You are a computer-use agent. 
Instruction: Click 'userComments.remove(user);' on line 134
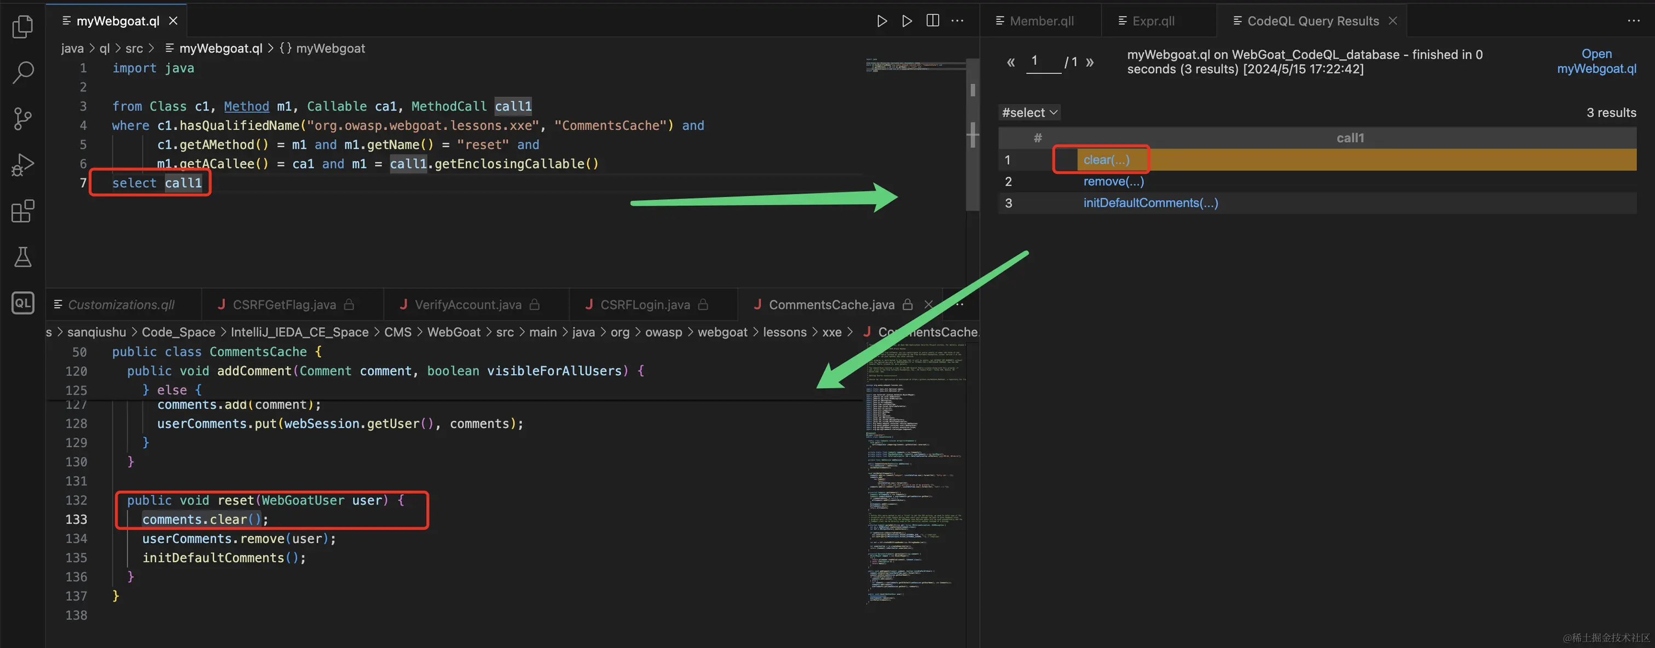(239, 538)
